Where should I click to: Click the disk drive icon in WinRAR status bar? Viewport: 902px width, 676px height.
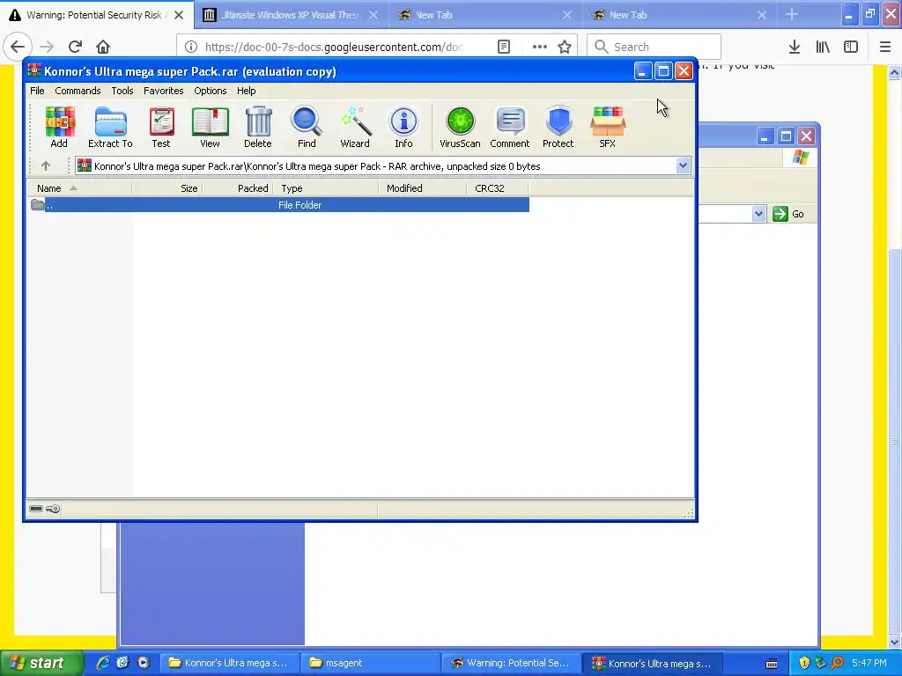[36, 509]
